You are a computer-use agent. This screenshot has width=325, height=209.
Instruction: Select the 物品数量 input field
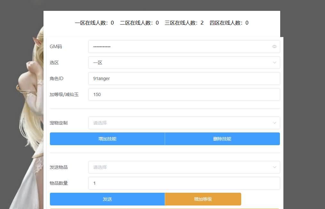point(184,183)
